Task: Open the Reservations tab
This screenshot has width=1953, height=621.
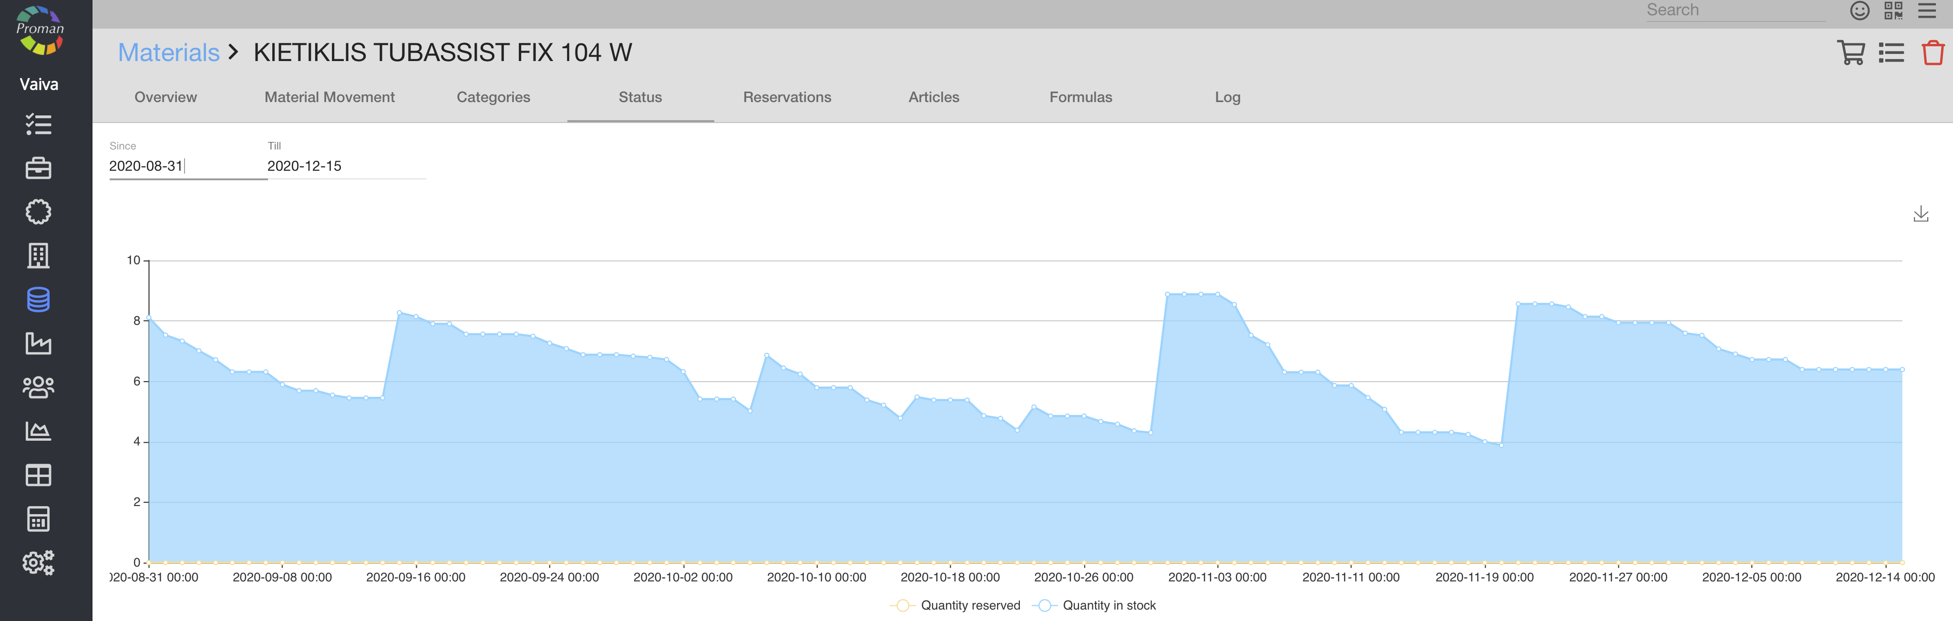Action: click(x=787, y=97)
